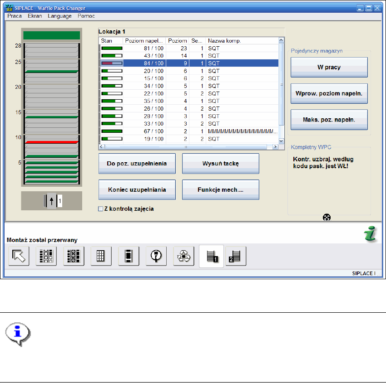Click the fill bar of the 81 / 100 row

click(x=112, y=48)
